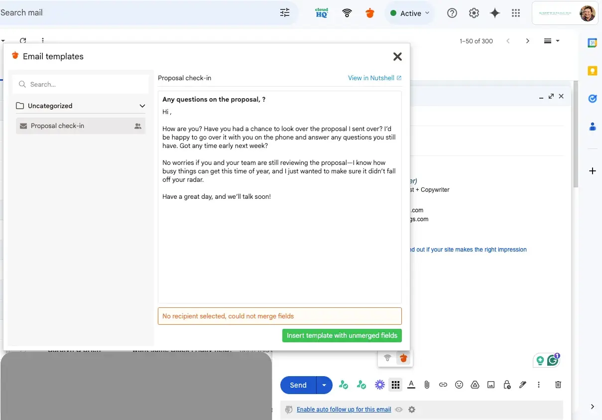Image resolution: width=602 pixels, height=420 pixels.
Task: Toggle confidential mode lock icon
Action: coord(507,385)
